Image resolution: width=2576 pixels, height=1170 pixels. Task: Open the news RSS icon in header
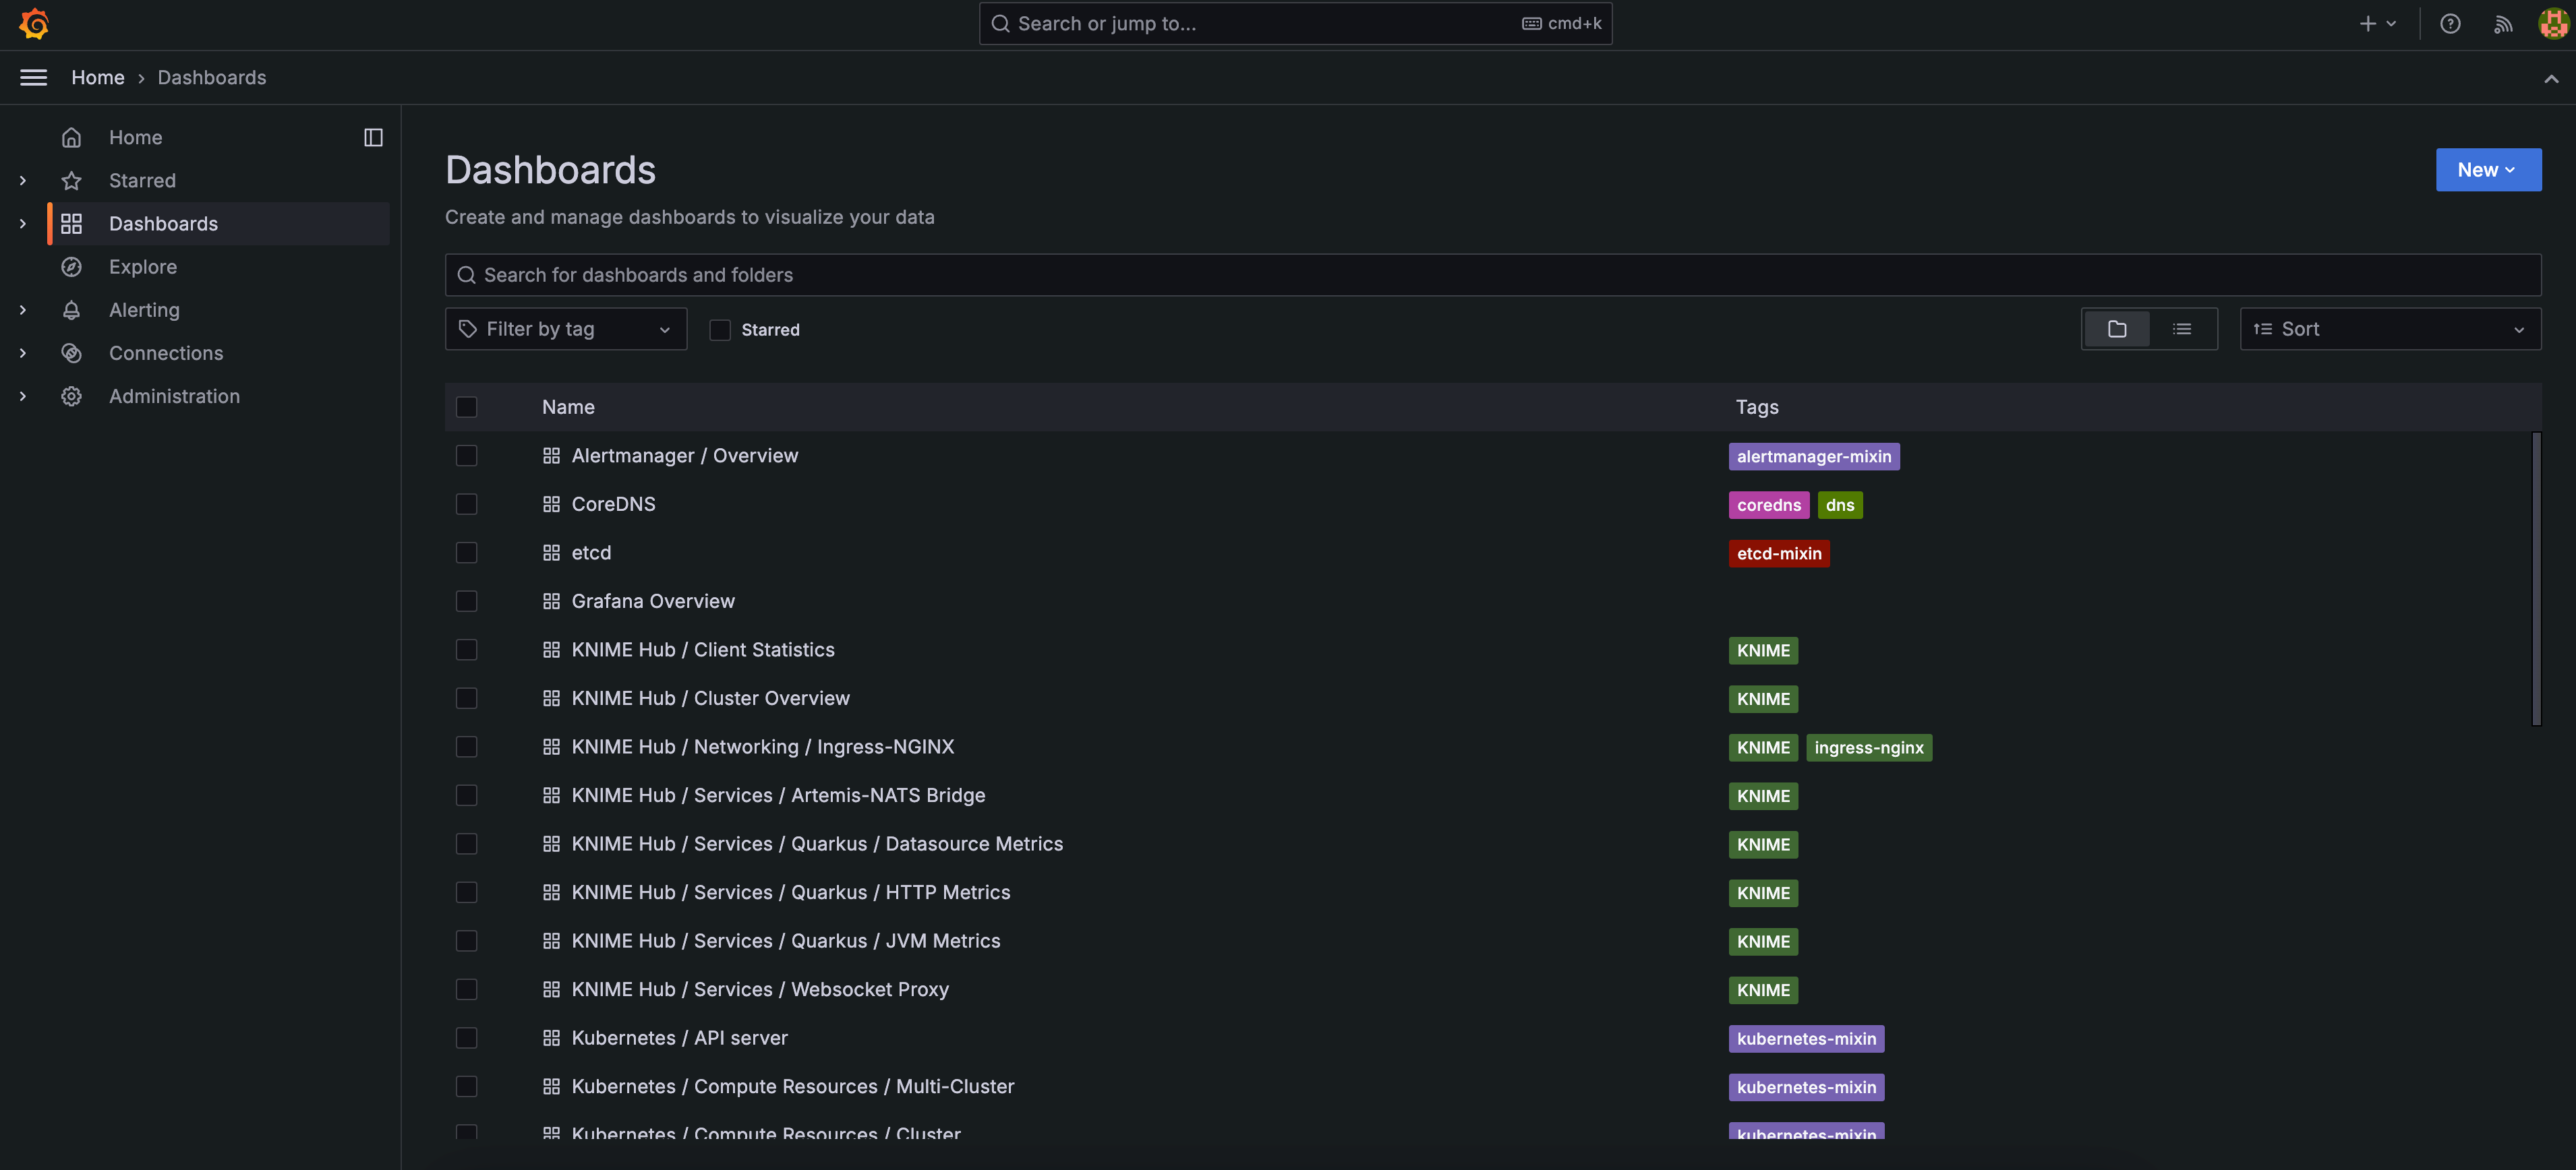(x=2502, y=23)
